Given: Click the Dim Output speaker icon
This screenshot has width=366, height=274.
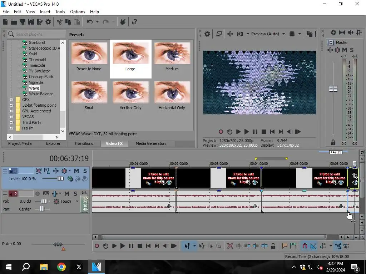Looking at the screenshot, I should (x=350, y=32).
